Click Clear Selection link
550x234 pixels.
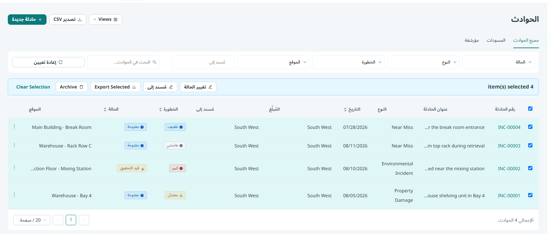click(33, 87)
